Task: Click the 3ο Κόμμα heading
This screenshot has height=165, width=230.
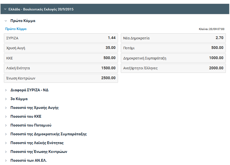Action: 19,99
